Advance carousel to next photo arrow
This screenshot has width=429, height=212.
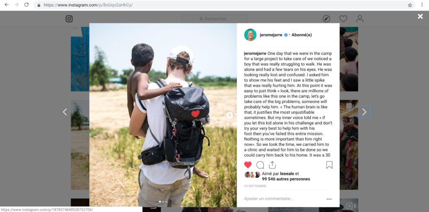(x=230, y=115)
